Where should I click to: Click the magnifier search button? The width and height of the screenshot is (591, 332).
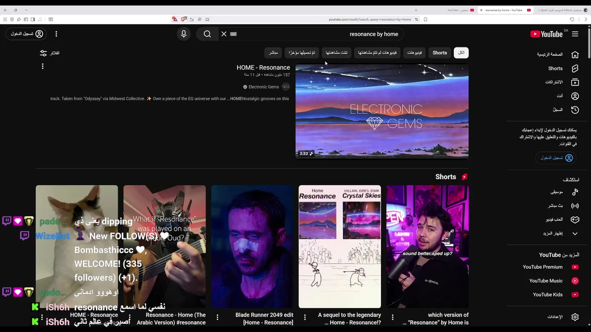click(207, 34)
